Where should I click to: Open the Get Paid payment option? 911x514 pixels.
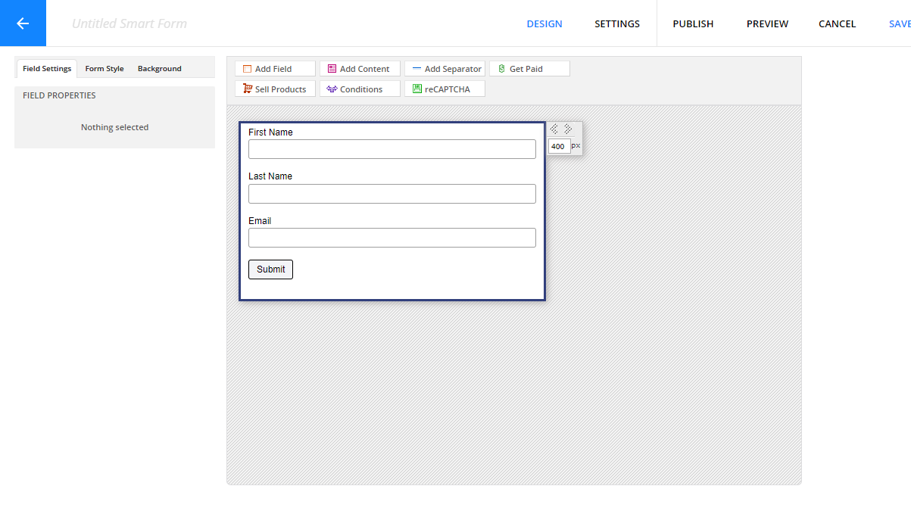coord(529,69)
